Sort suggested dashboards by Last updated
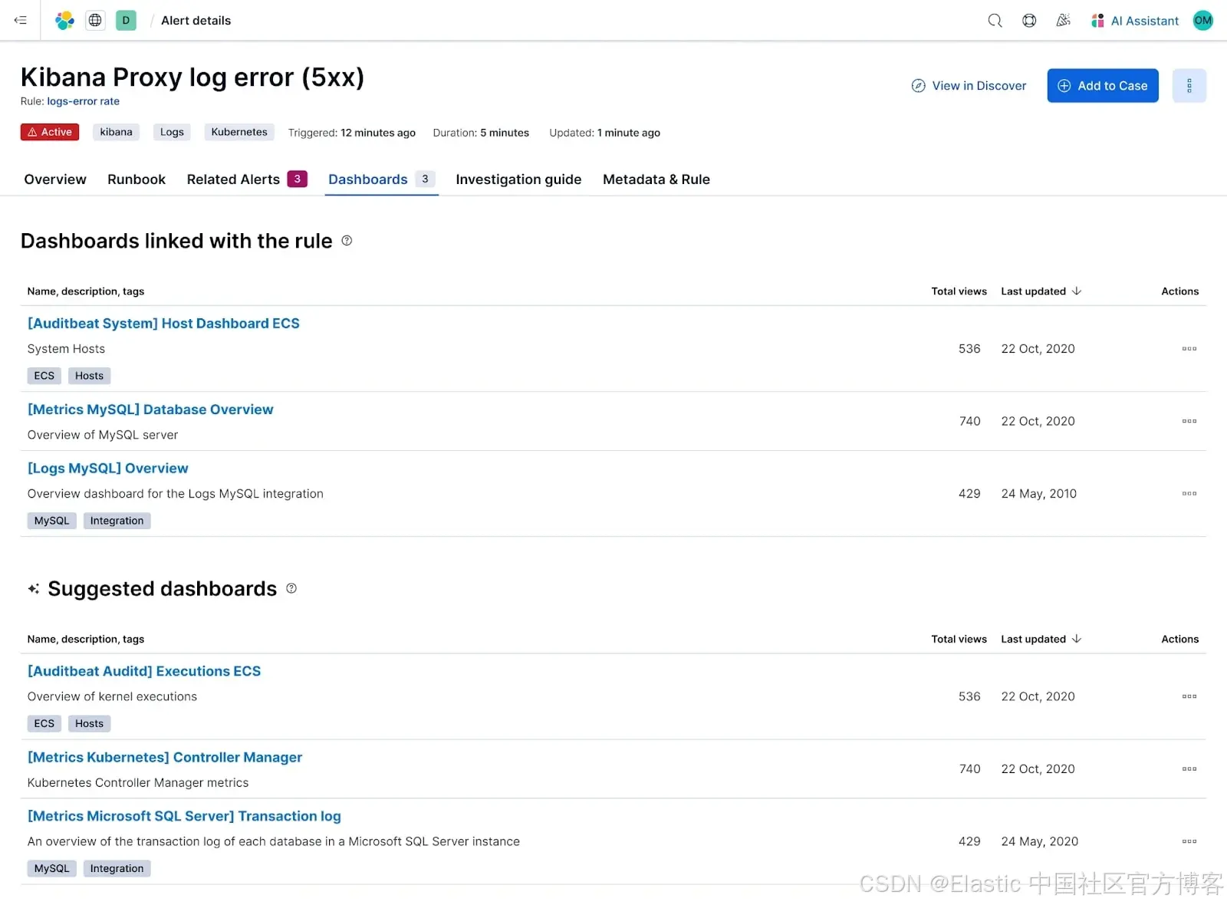This screenshot has height=905, width=1227. pyautogui.click(x=1041, y=639)
